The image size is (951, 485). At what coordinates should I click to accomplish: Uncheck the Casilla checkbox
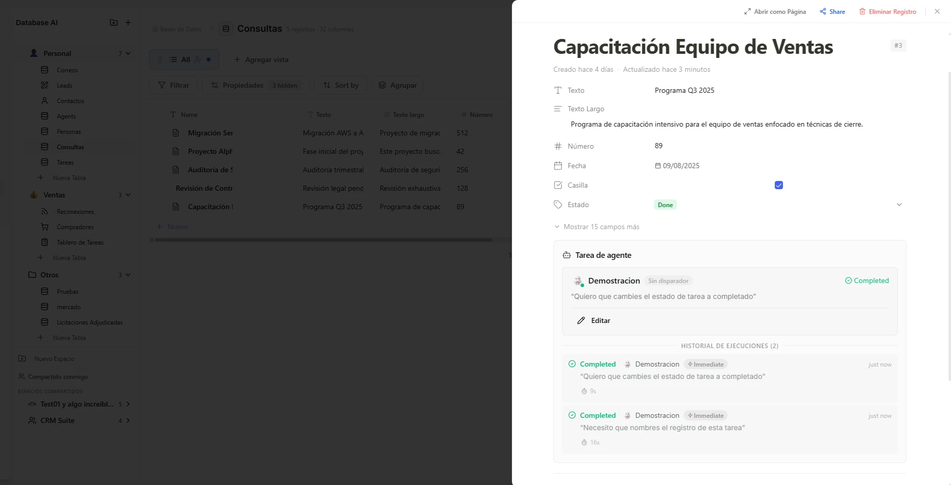click(x=778, y=185)
